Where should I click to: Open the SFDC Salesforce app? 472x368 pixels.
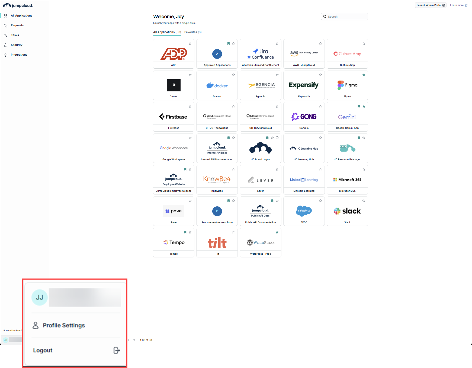click(304, 211)
